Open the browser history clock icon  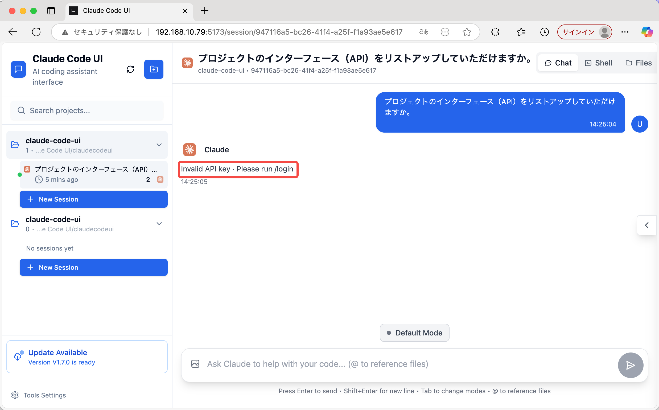click(544, 32)
